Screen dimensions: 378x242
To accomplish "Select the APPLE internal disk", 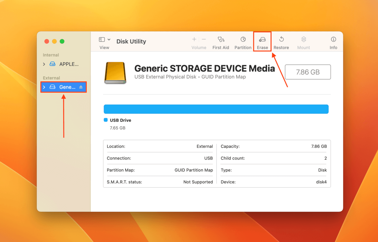I will click(64, 64).
